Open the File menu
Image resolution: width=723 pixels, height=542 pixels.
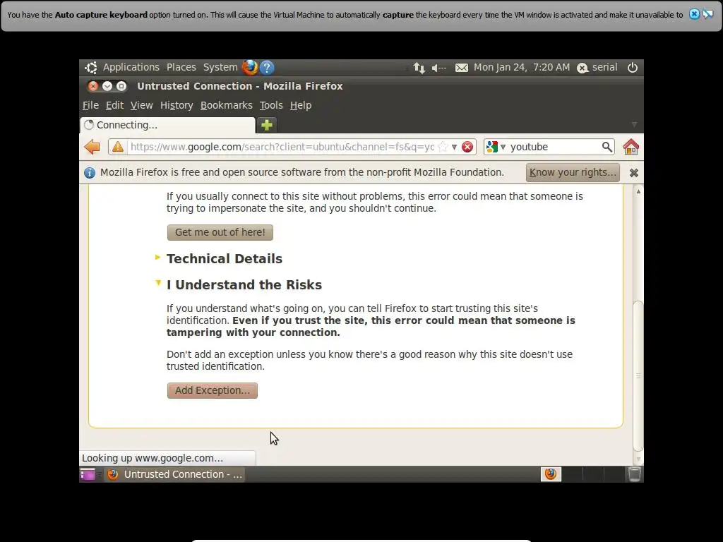[x=90, y=105]
